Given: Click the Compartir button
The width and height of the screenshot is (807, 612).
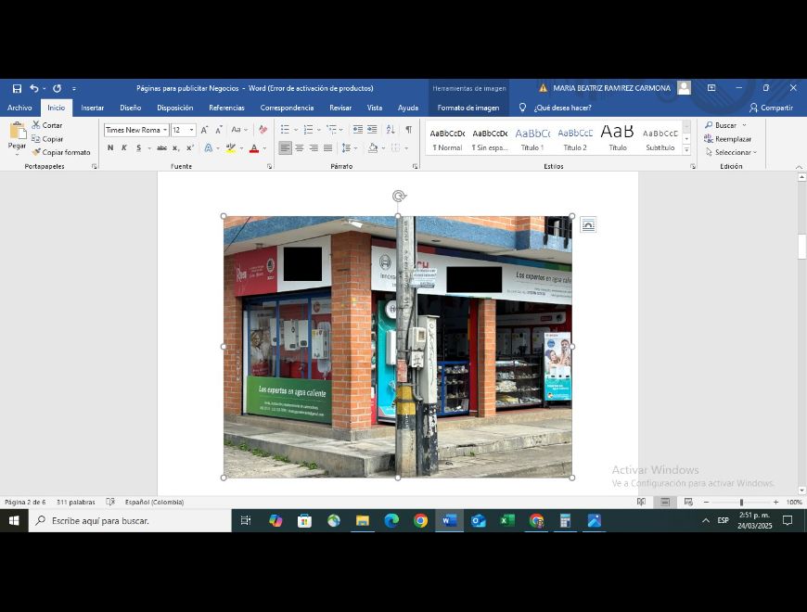Looking at the screenshot, I should point(771,108).
